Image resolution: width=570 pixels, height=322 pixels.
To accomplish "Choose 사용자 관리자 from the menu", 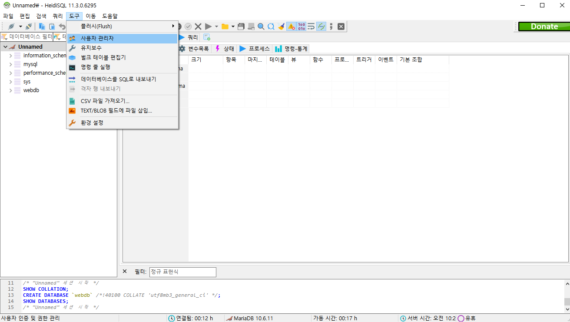I will click(122, 38).
